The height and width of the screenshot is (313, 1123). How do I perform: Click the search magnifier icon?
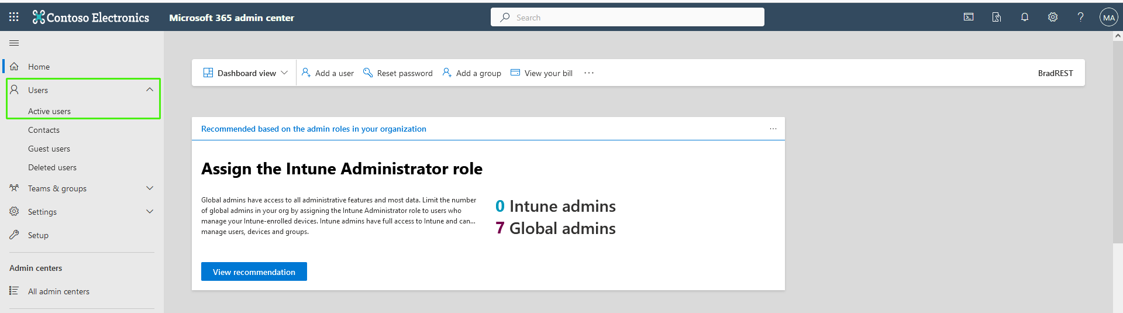tap(505, 17)
